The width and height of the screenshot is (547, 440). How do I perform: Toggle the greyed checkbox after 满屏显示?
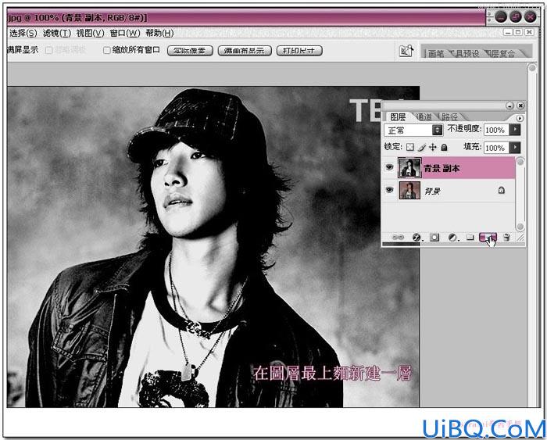click(x=49, y=50)
